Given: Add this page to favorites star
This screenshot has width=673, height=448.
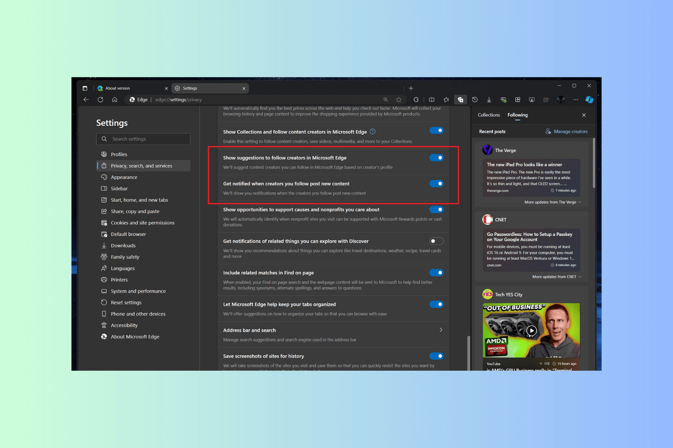Looking at the screenshot, I should [399, 100].
